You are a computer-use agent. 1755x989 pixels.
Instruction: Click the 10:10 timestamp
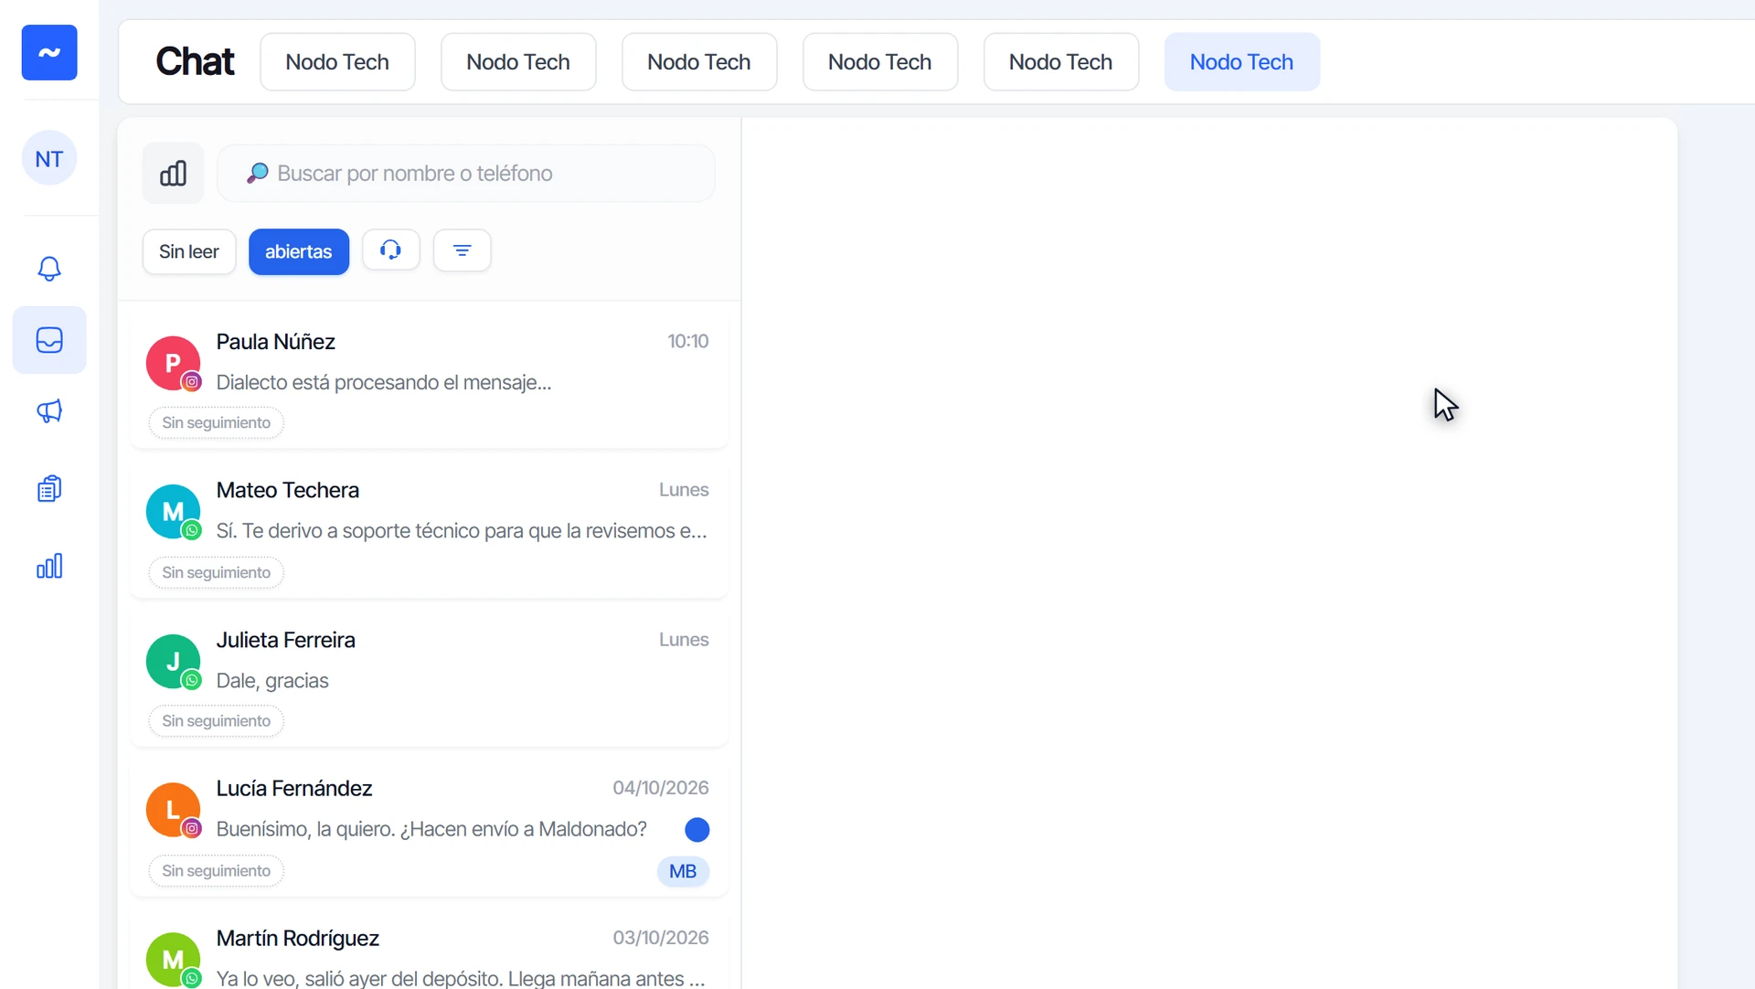688,341
